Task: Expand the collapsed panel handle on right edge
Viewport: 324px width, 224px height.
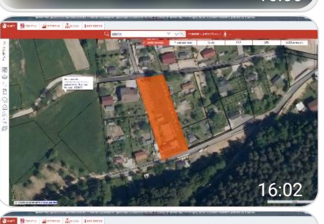Action: click(316, 78)
